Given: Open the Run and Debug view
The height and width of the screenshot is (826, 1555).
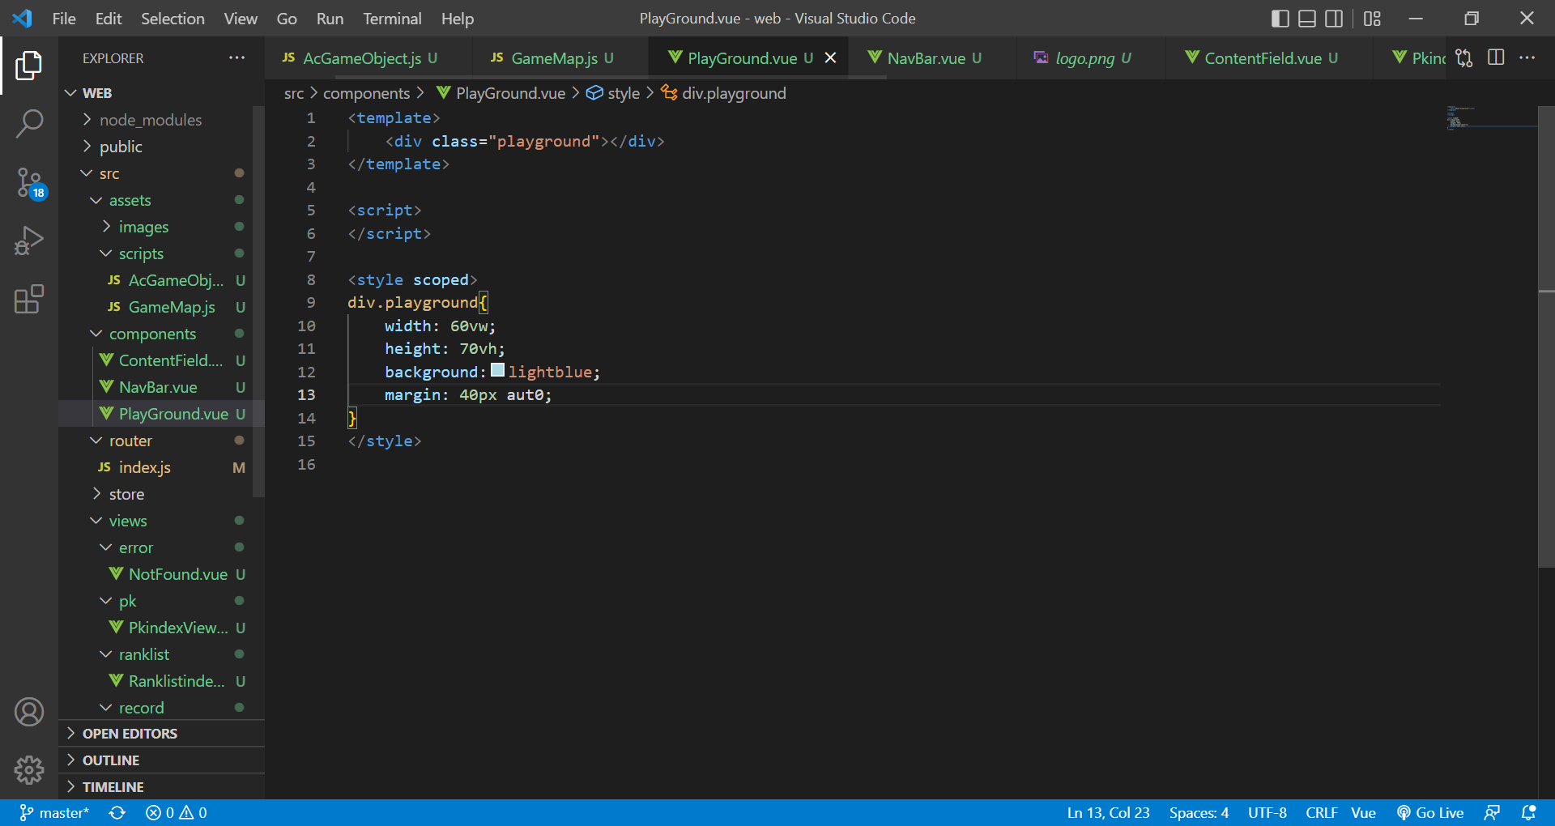Looking at the screenshot, I should 29,241.
